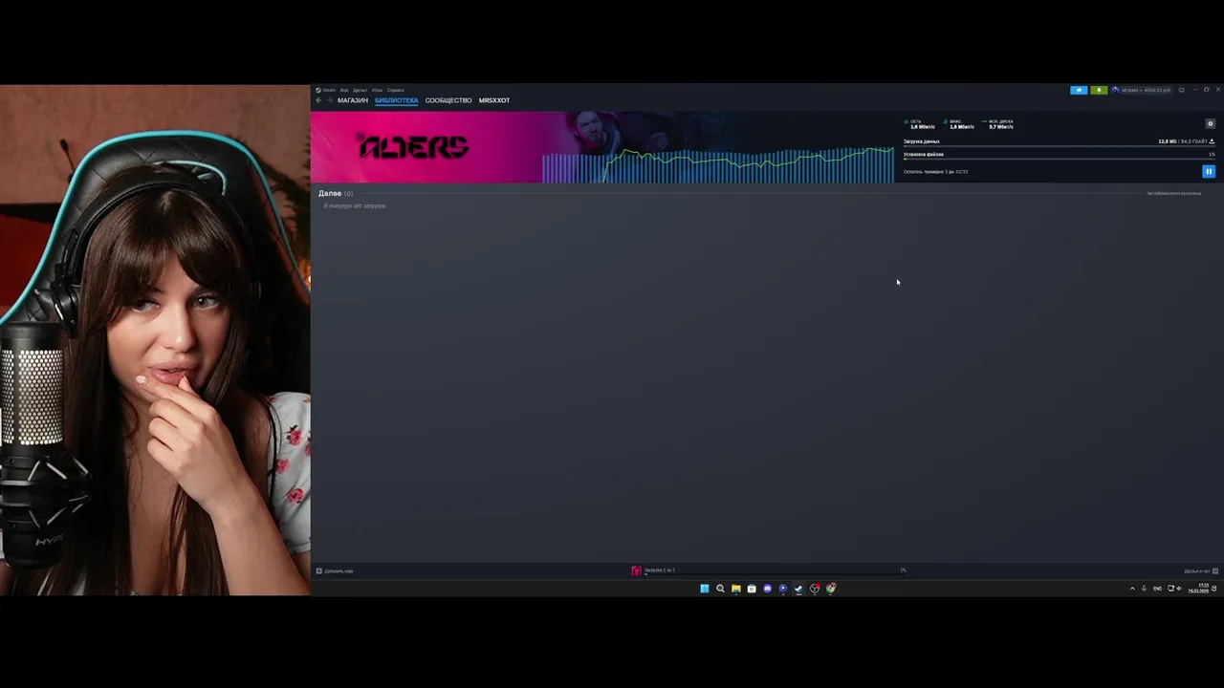Click the download size icon
The image size is (1224, 688).
(x=1212, y=141)
